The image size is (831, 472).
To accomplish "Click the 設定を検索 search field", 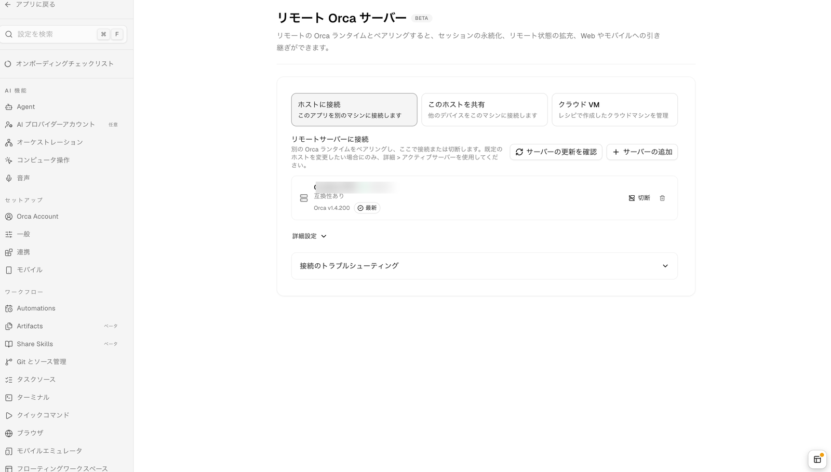I will tap(63, 34).
